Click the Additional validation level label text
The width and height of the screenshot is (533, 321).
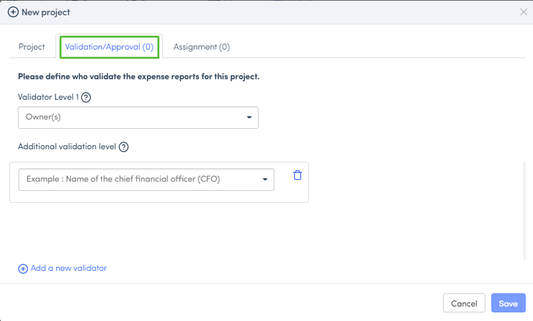point(67,147)
